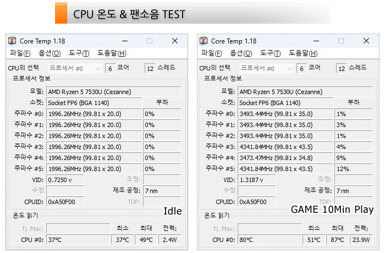Viewport: 385px width, 253px height.
Task: Click Core Temp app icon in left window
Action: click(12, 41)
